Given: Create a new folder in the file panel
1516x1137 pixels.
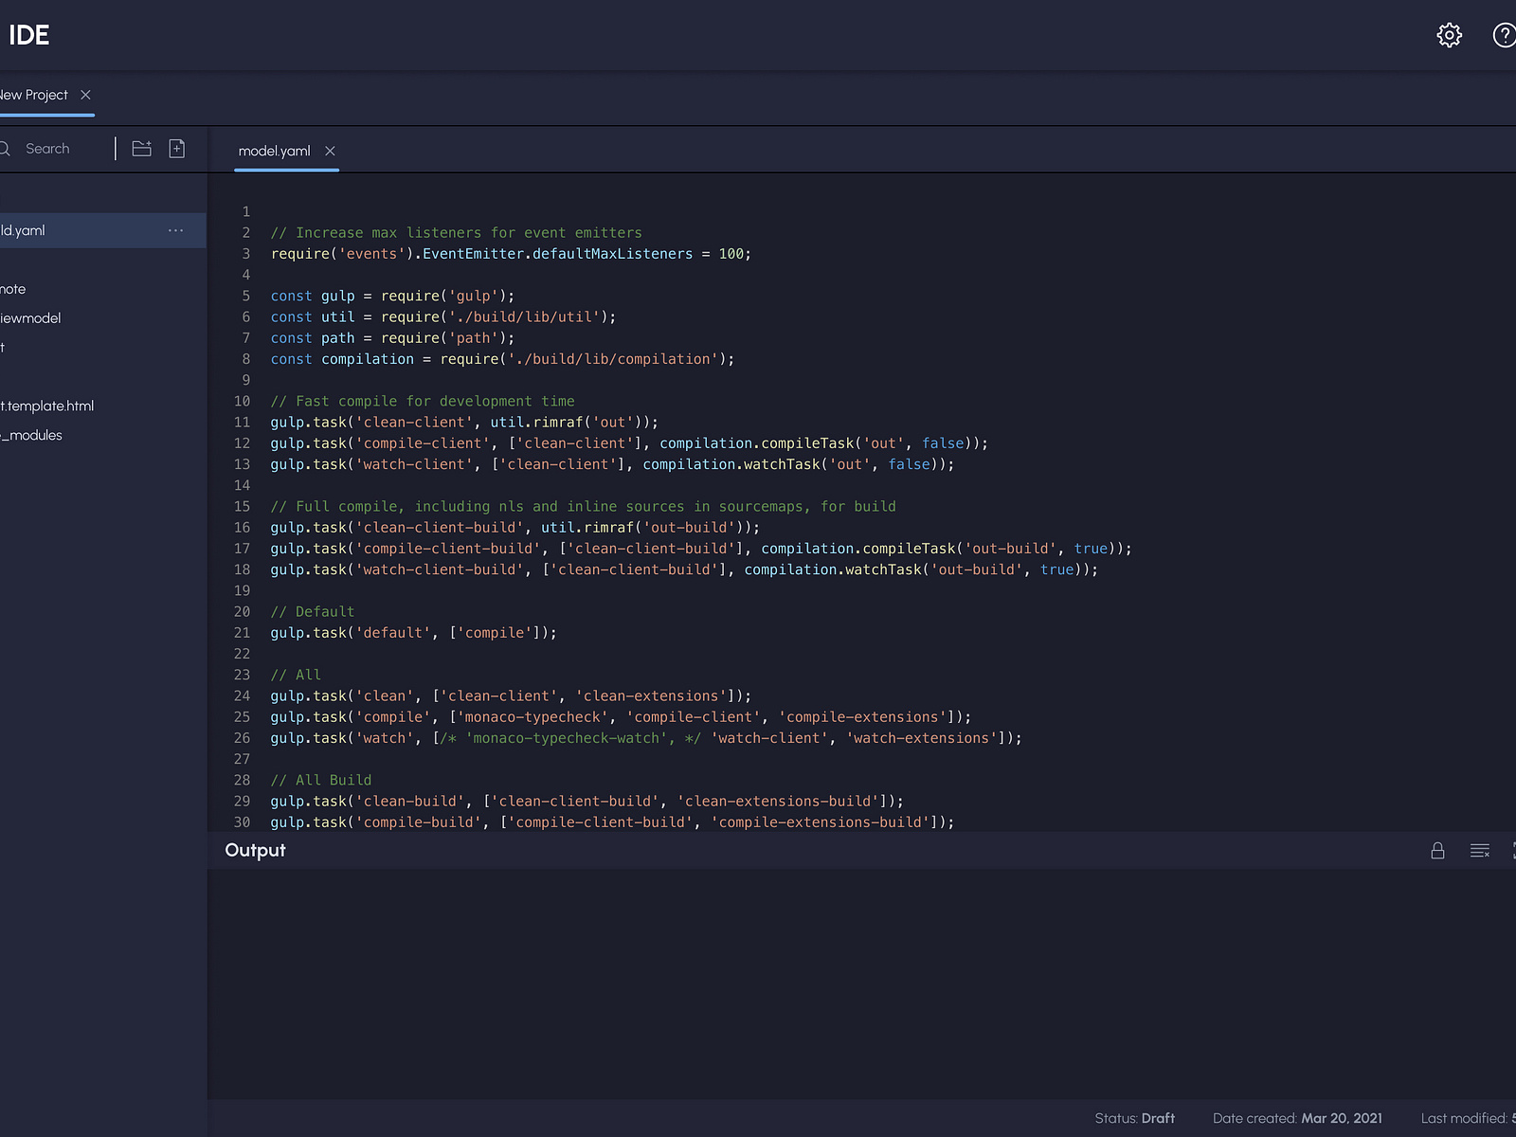Looking at the screenshot, I should point(141,149).
